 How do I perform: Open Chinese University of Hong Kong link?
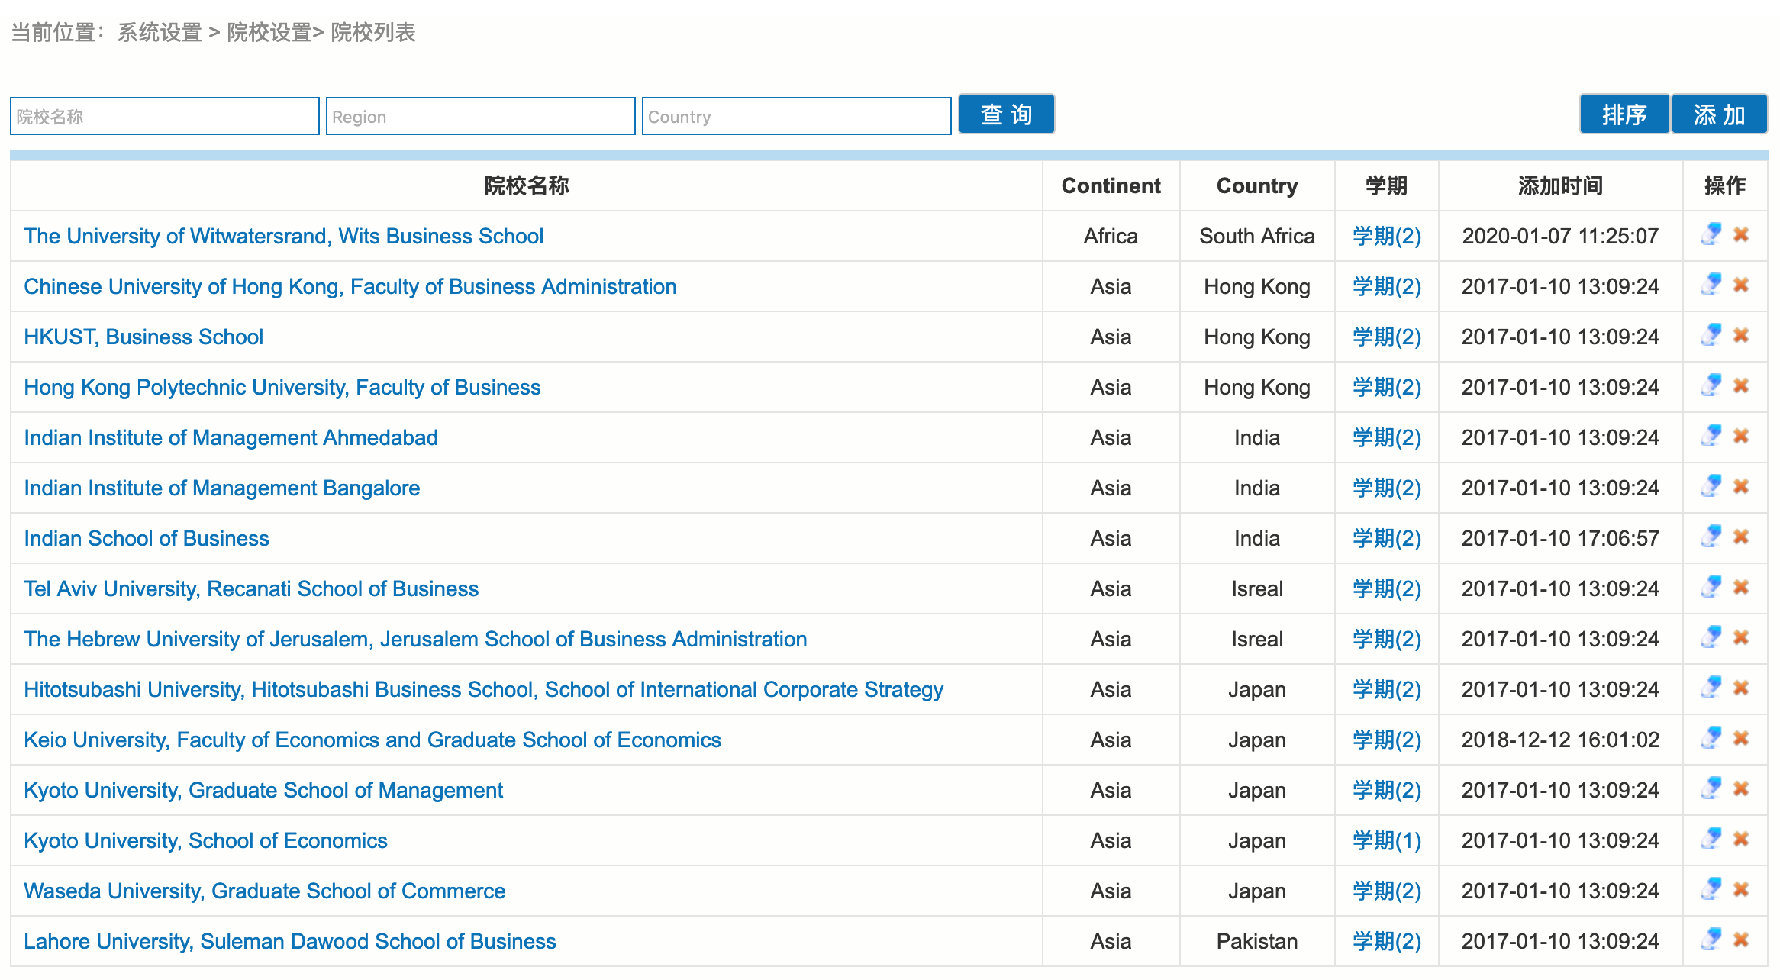(x=350, y=286)
